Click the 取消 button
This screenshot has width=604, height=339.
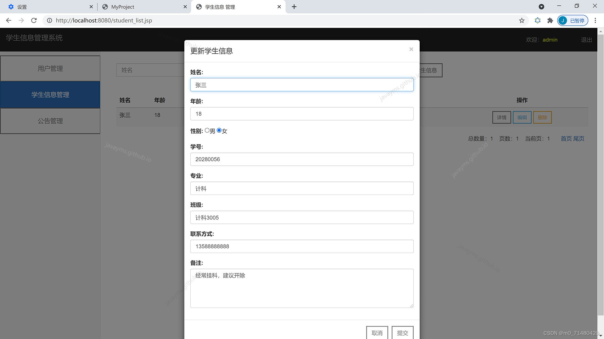click(x=377, y=333)
